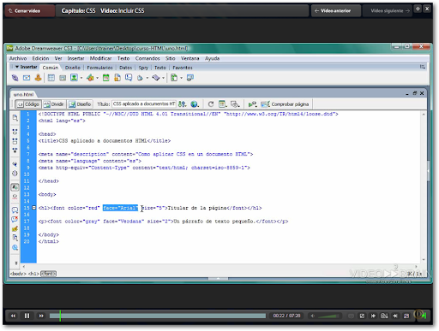Switch to Dividir view
Screen dimensions: 439x331
pos(54,104)
